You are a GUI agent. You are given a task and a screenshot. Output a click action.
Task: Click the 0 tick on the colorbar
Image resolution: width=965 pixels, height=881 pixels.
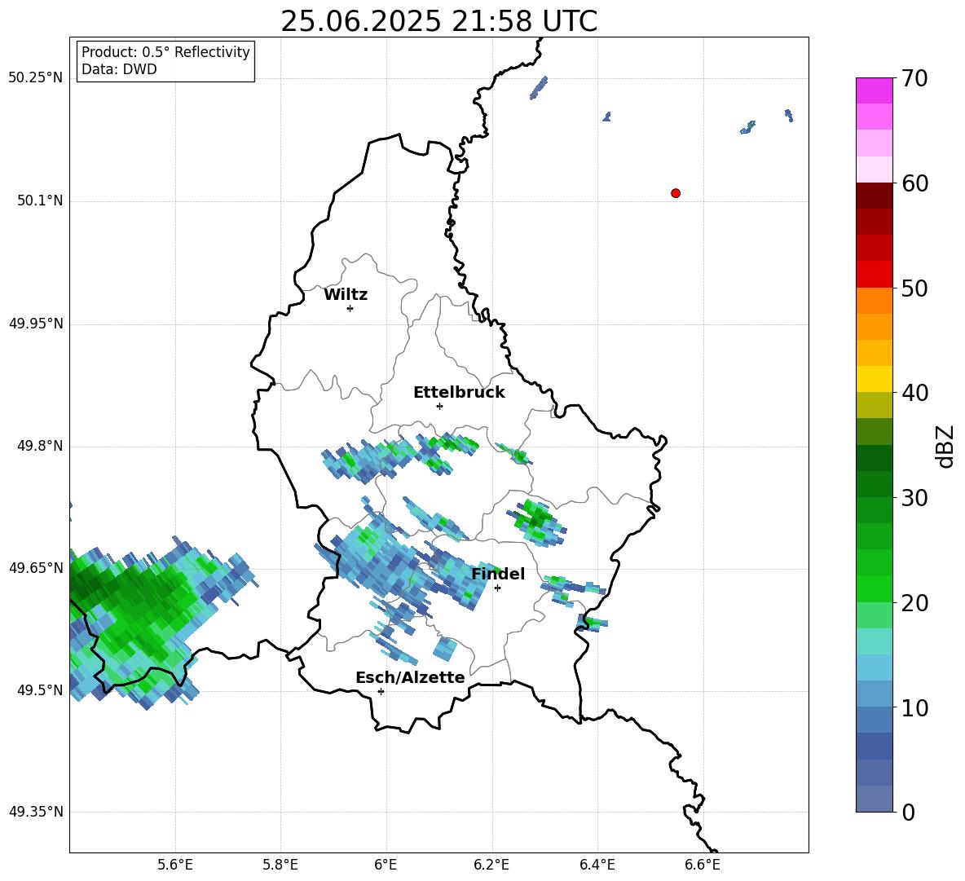[x=908, y=813]
